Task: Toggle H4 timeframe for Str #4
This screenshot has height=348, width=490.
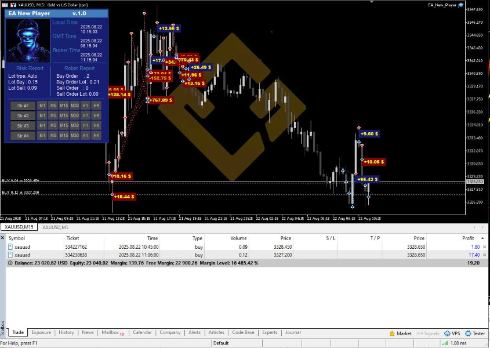Action: [x=96, y=135]
